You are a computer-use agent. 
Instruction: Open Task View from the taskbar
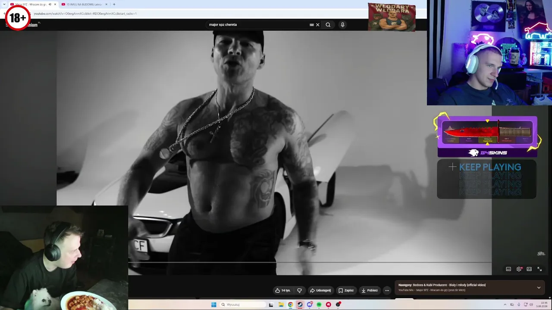[271, 305]
